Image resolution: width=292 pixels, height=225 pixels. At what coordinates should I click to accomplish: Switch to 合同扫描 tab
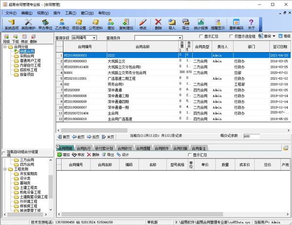click(180, 148)
